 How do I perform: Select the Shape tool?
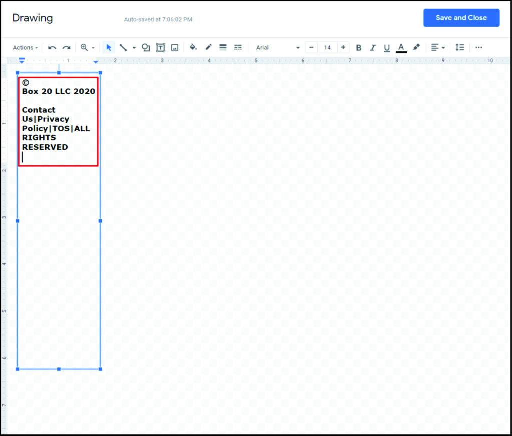[x=146, y=47]
